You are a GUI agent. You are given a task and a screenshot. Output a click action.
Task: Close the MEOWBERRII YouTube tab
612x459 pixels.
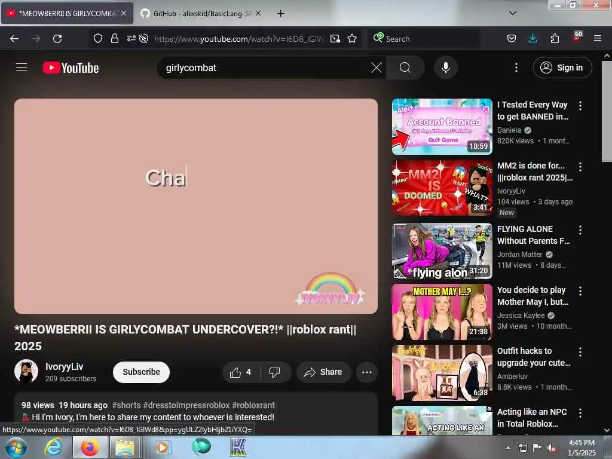(x=124, y=13)
